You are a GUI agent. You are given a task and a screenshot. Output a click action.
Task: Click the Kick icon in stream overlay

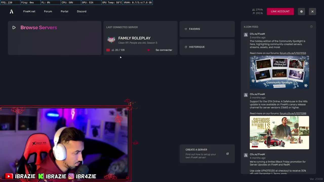pos(40,176)
